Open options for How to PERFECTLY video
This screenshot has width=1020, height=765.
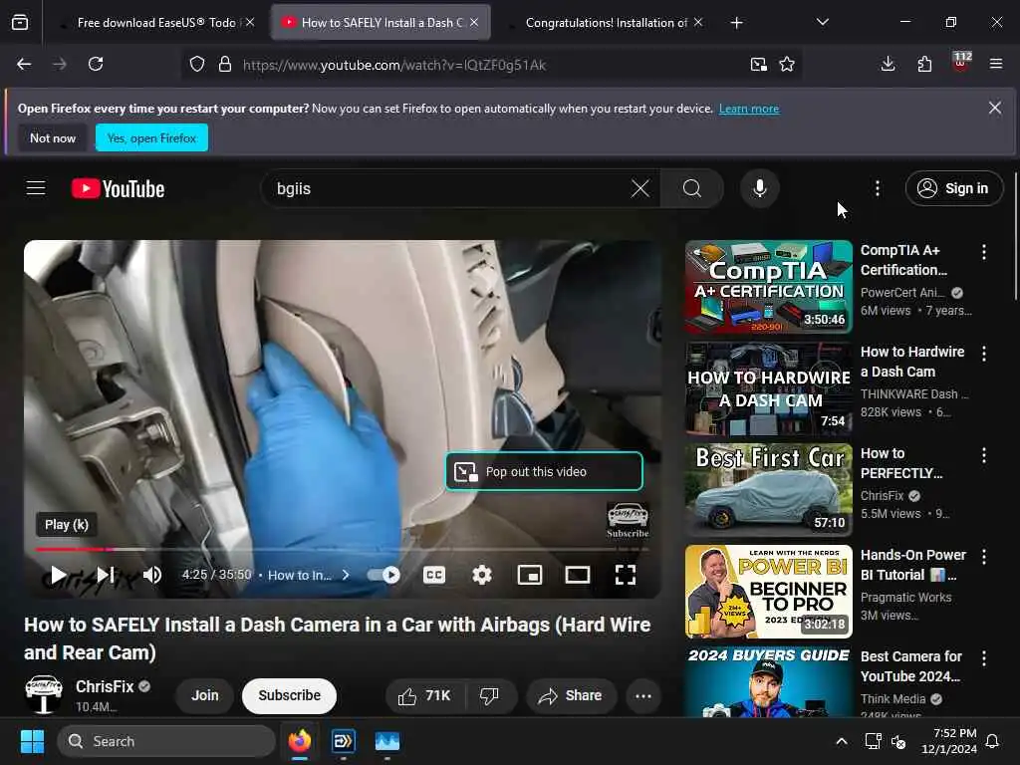[x=983, y=455]
